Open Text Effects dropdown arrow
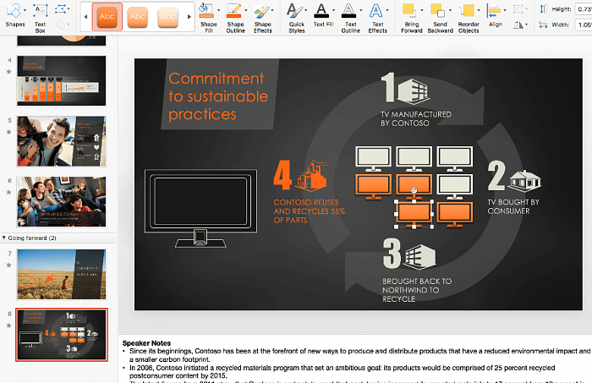The width and height of the screenshot is (592, 383). [387, 10]
